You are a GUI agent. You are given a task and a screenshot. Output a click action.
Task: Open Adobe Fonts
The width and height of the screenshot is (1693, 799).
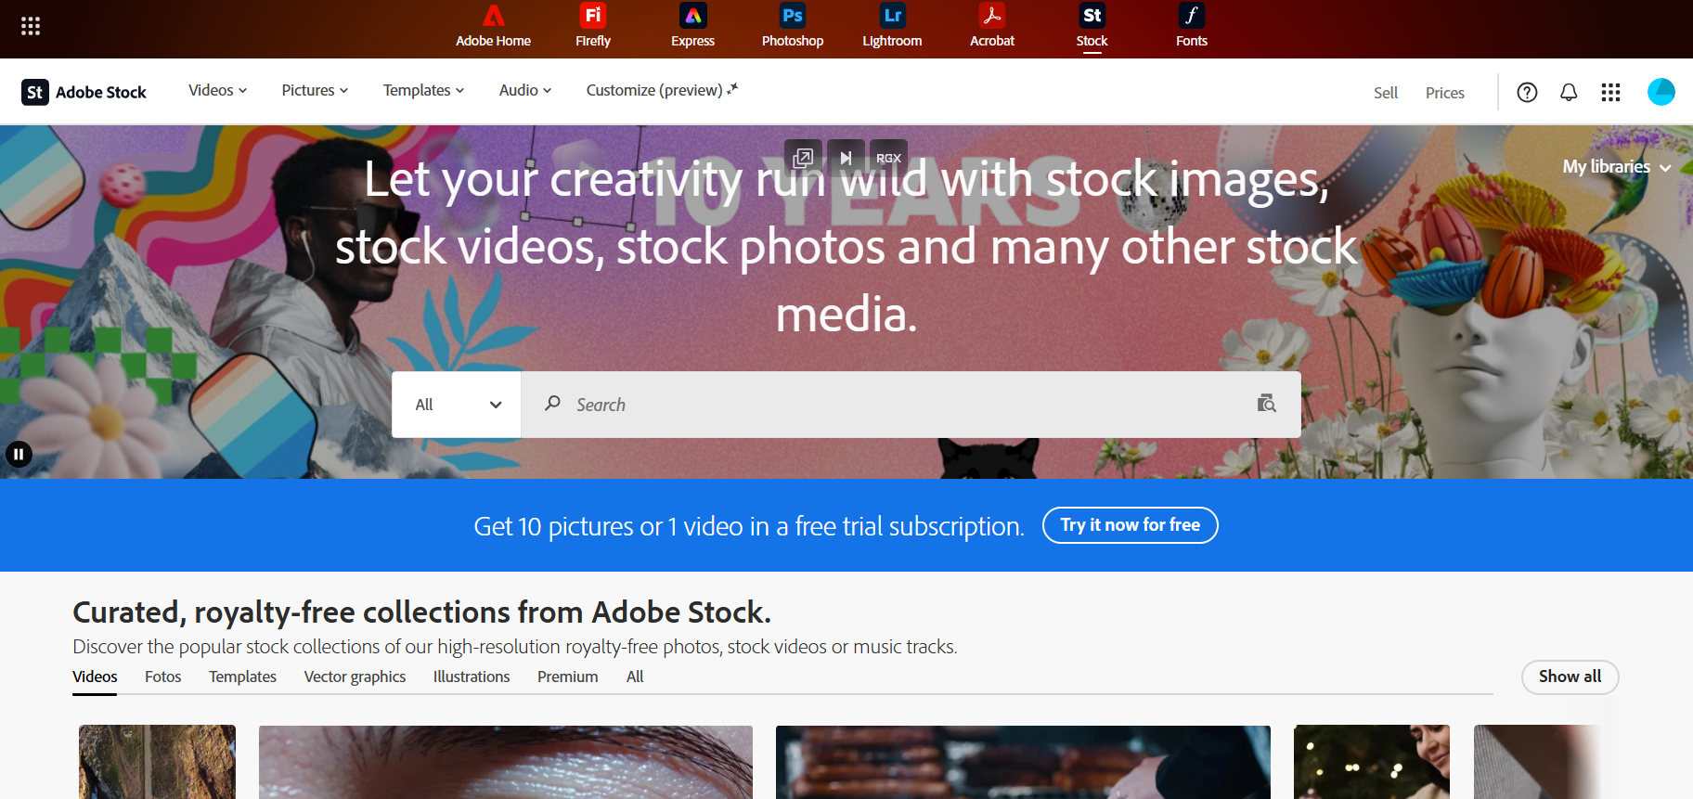coord(1192,27)
